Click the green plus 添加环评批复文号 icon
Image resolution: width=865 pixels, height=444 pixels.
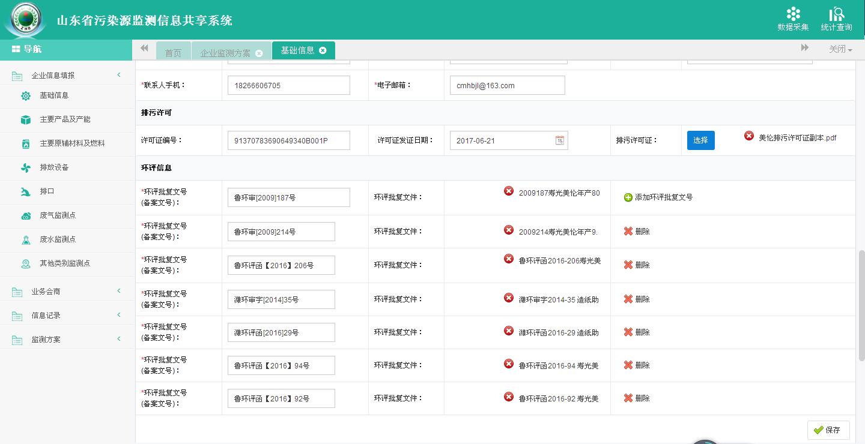628,197
